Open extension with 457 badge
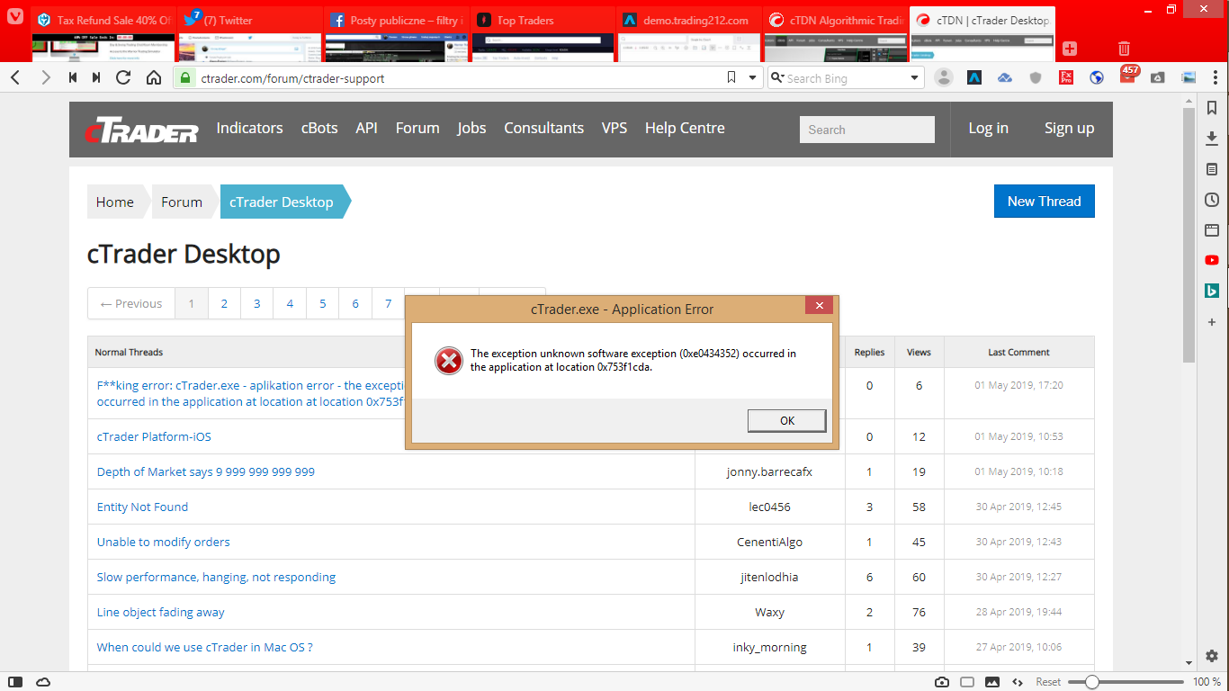This screenshot has height=691, width=1229. point(1128,76)
